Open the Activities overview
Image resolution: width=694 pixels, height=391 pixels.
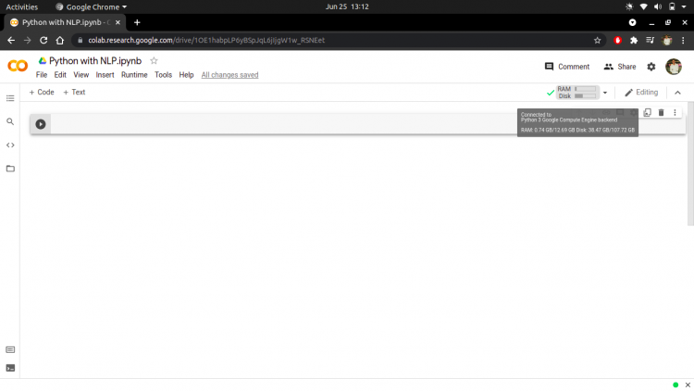(x=21, y=6)
